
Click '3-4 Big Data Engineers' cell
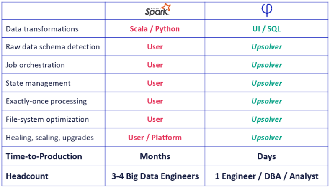tap(155, 176)
